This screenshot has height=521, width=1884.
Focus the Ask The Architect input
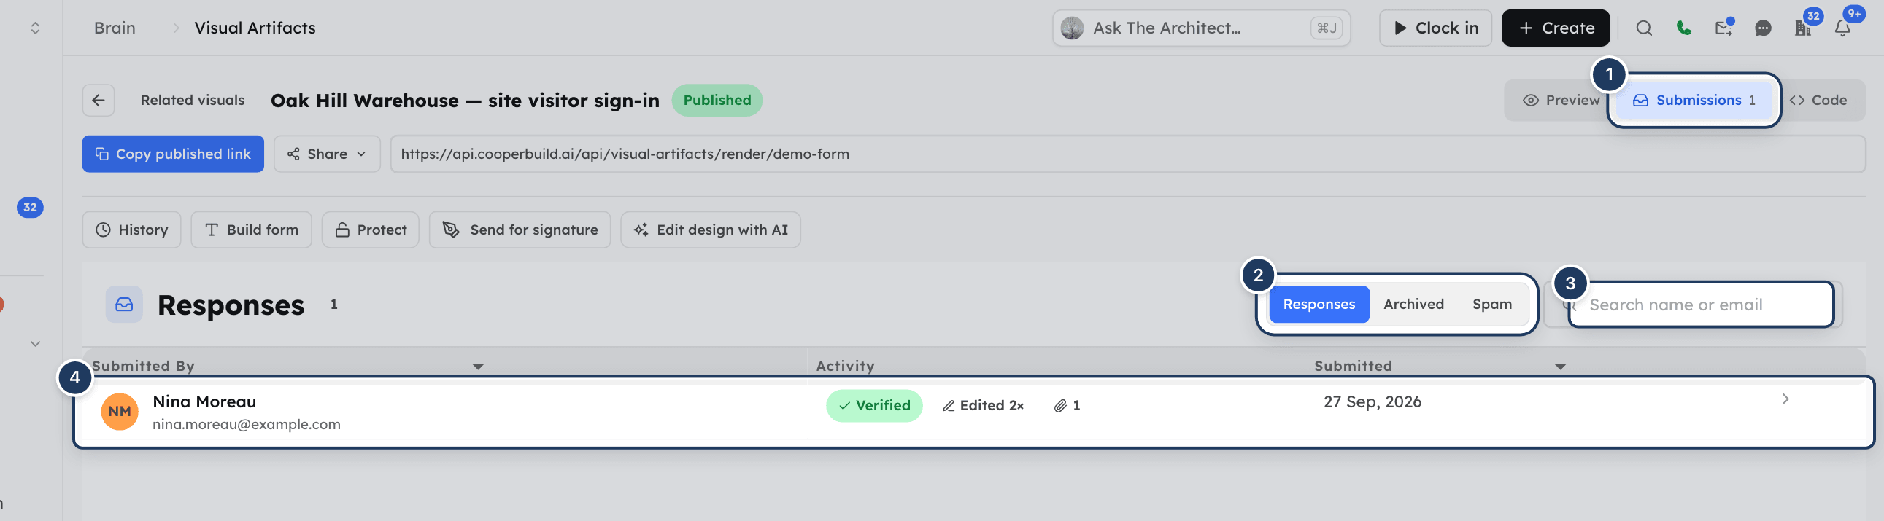1201,28
